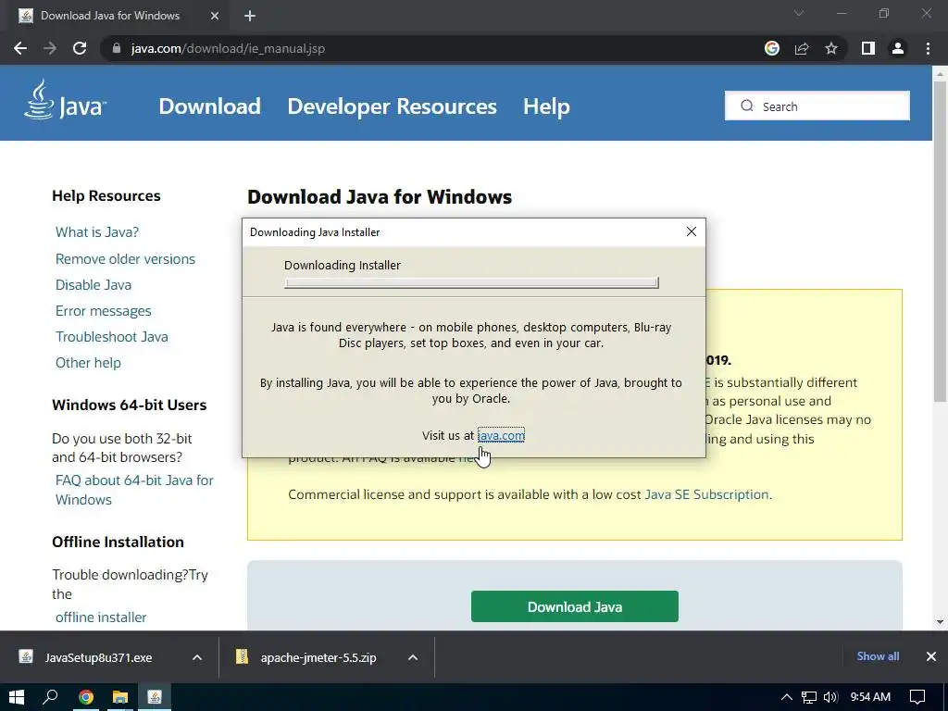Click the page vertical scrollbar

coord(940,242)
